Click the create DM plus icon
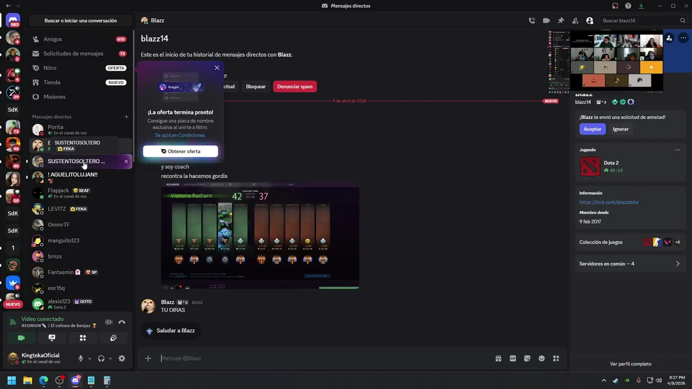Image resolution: width=692 pixels, height=389 pixels. click(127, 117)
